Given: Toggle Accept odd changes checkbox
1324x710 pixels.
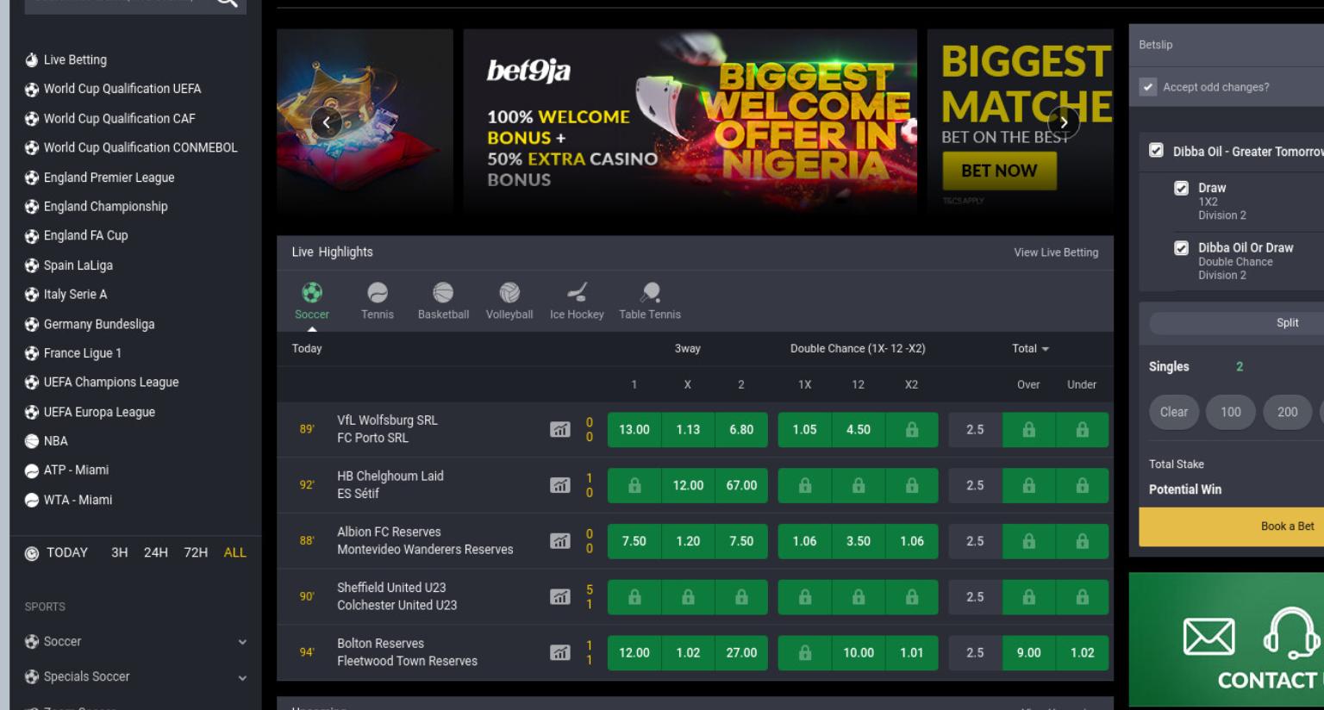Looking at the screenshot, I should click(x=1148, y=87).
